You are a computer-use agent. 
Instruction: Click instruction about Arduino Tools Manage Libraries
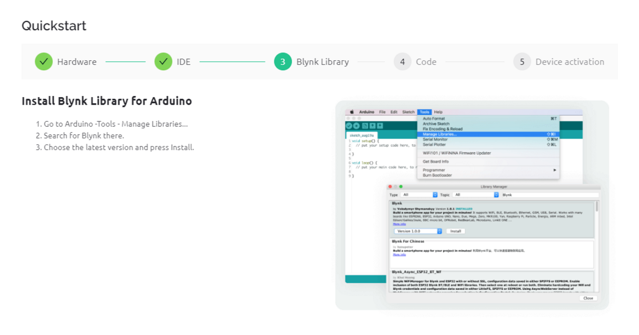[x=116, y=124]
